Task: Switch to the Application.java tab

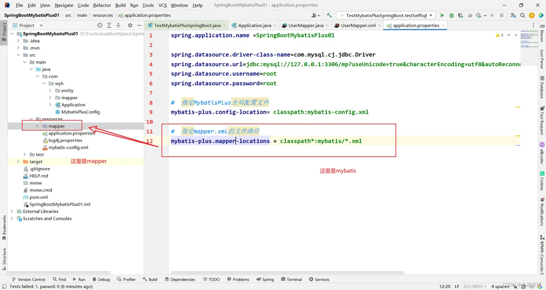Action: pos(254,25)
